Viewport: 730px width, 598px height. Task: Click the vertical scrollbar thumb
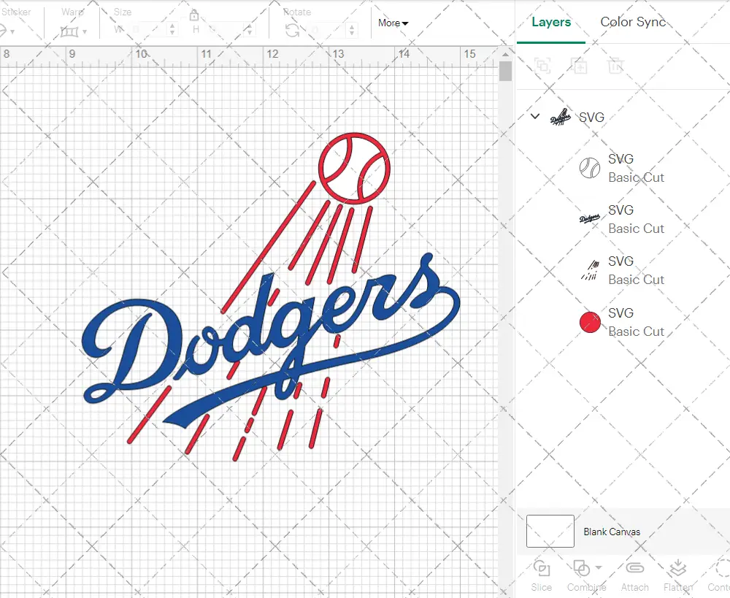coord(506,72)
